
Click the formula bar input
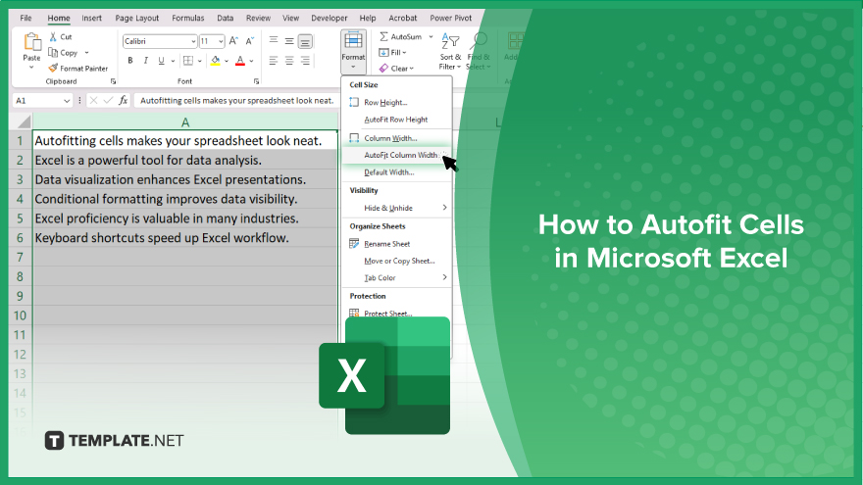(x=236, y=100)
